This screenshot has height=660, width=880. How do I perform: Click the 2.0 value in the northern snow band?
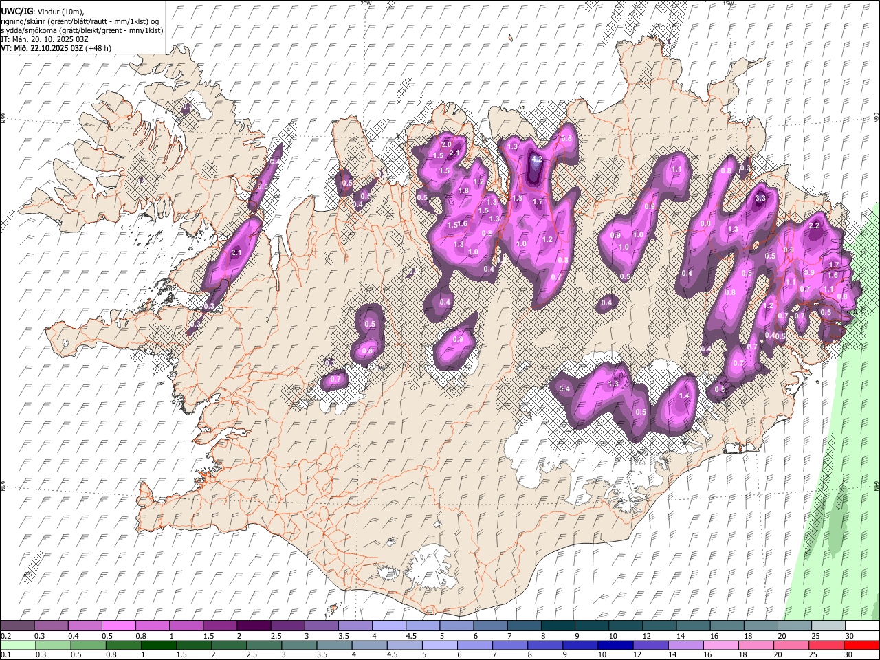pyautogui.click(x=445, y=144)
